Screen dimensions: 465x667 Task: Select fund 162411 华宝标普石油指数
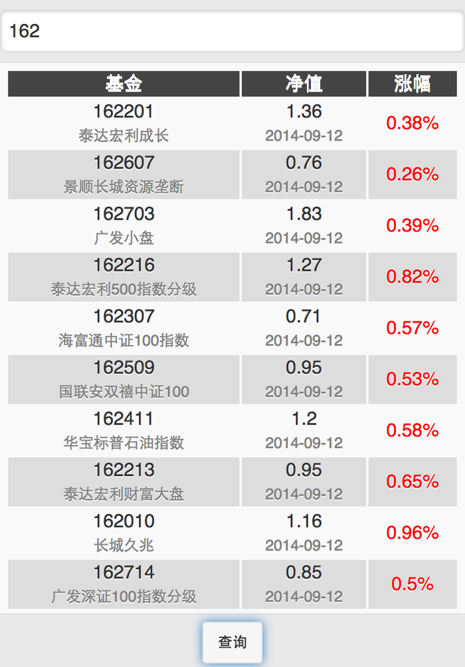pos(124,430)
